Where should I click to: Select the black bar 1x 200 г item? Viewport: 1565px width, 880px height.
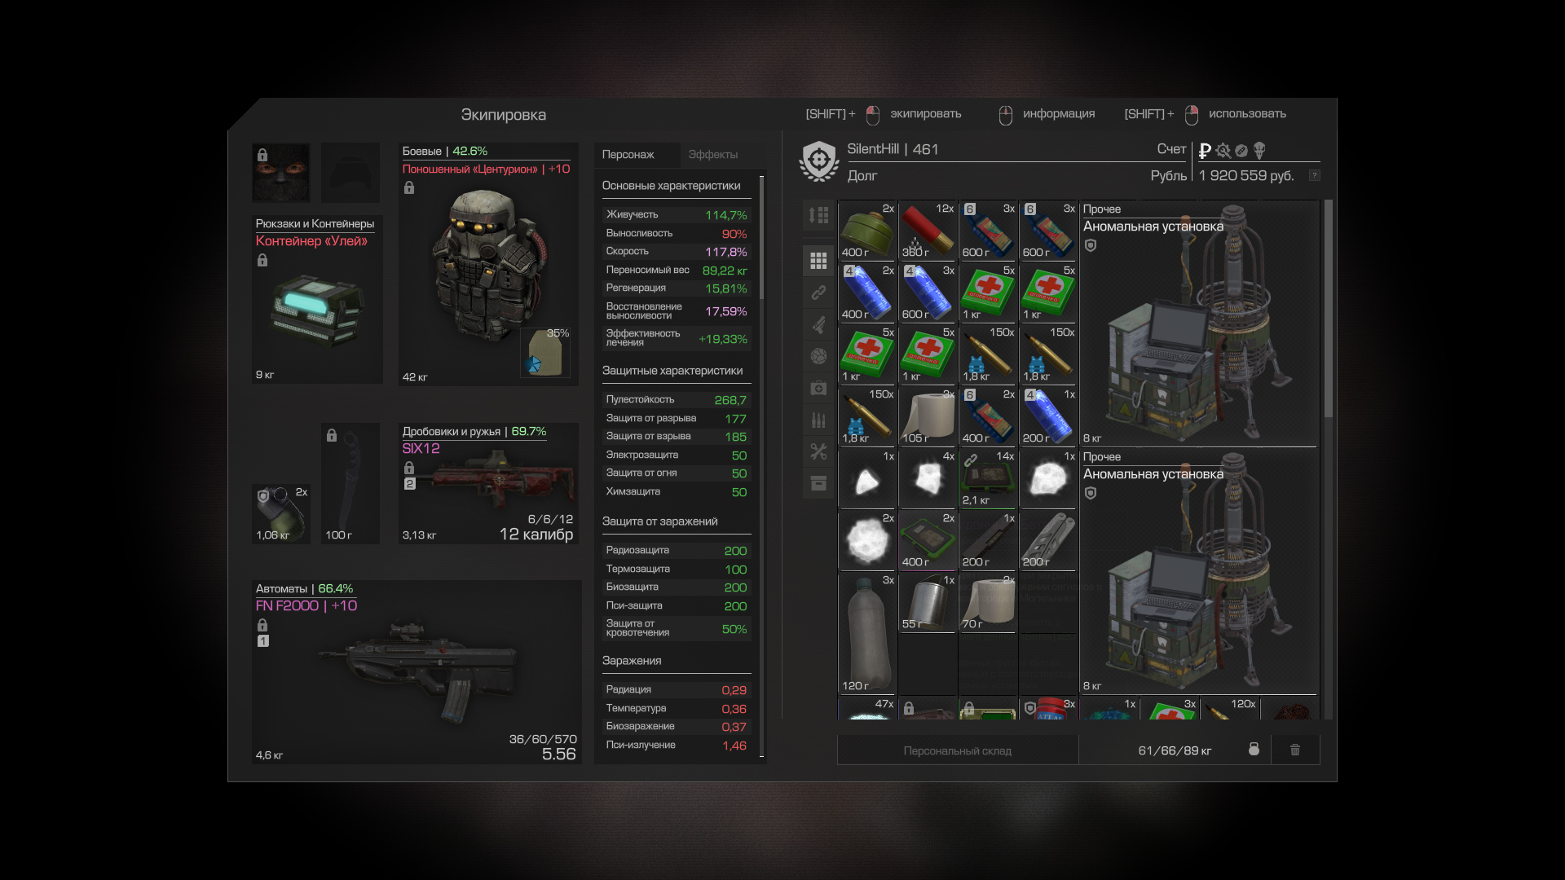[988, 540]
